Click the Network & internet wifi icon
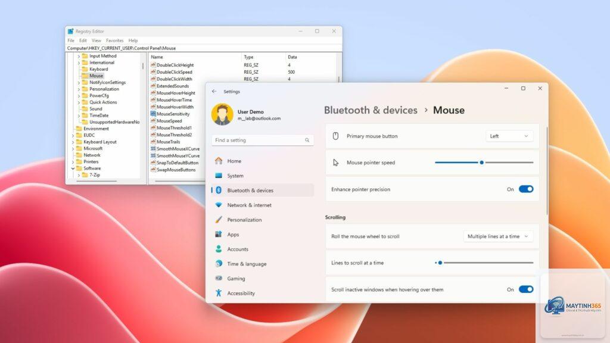Screen dimensions: 610x343 tap(219, 205)
